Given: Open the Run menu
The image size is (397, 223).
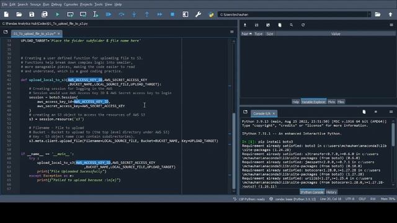Looking at the screenshot, I should click(x=46, y=4).
